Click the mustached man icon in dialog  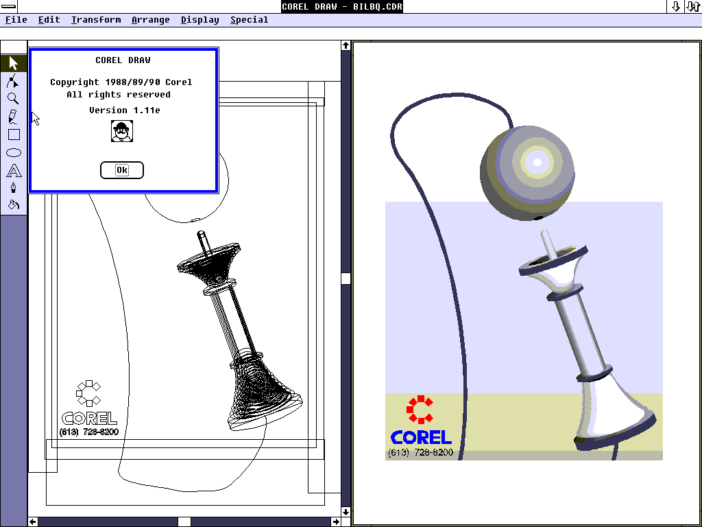pos(122,131)
